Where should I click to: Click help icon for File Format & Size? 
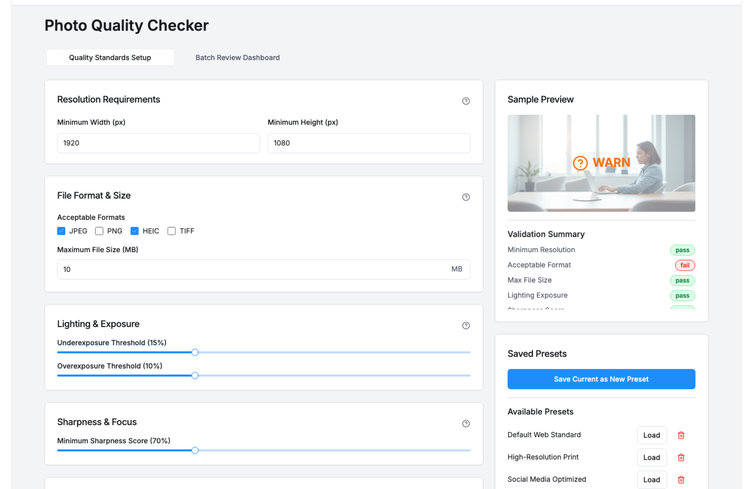click(466, 197)
